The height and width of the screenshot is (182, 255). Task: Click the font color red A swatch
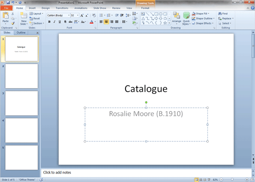click(x=91, y=22)
